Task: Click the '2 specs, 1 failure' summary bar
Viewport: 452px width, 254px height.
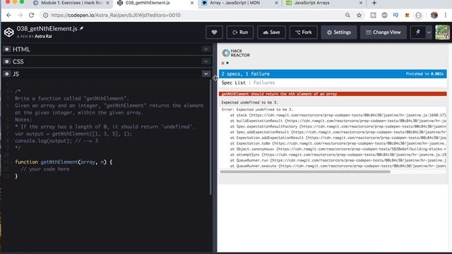Action: coord(333,73)
